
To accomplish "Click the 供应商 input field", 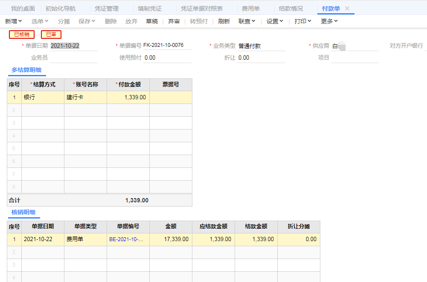I will click(x=355, y=46).
